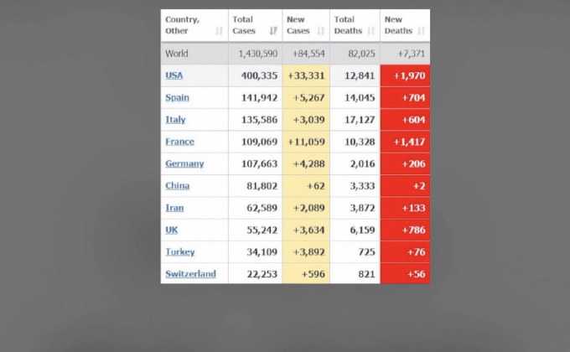Select France new cases yellow cell
Image resolution: width=570 pixels, height=352 pixels.
(x=306, y=142)
